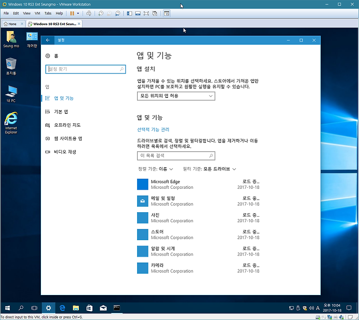The height and width of the screenshot is (320, 359).
Task: Open the power options dropdown arrow beside pause
Action: (x=78, y=13)
